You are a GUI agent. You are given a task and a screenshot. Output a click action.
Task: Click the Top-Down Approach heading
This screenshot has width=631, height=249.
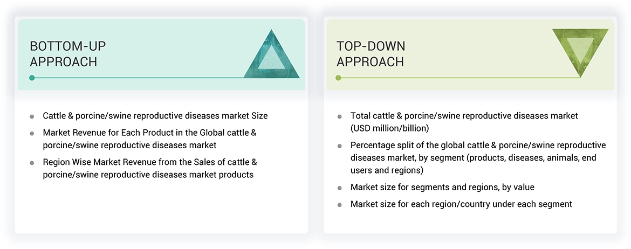pos(371,54)
